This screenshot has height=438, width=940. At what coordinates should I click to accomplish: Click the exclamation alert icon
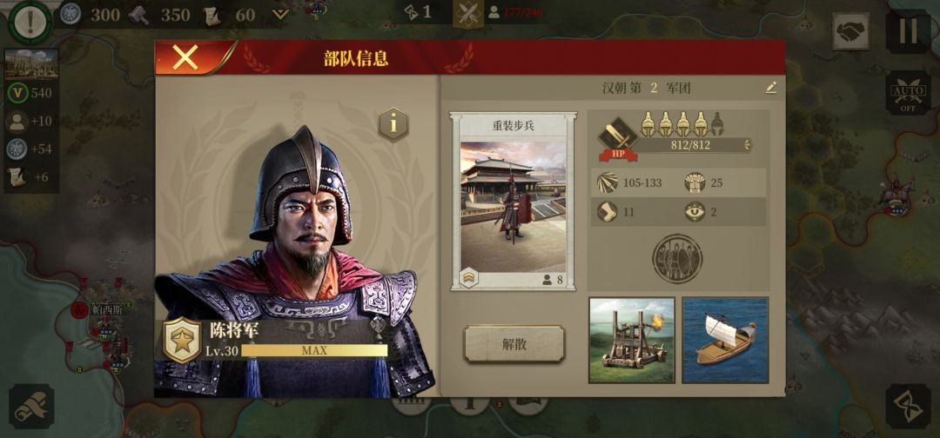(x=30, y=22)
